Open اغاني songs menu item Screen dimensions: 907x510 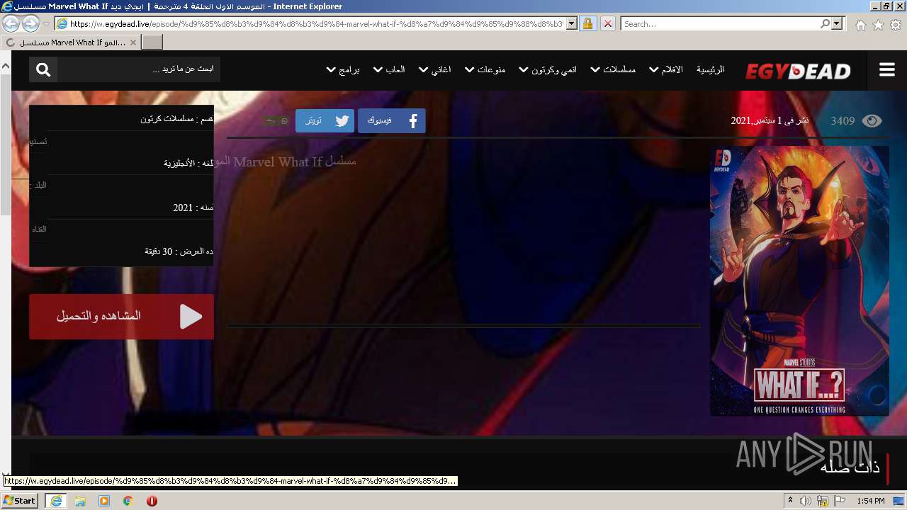(441, 69)
